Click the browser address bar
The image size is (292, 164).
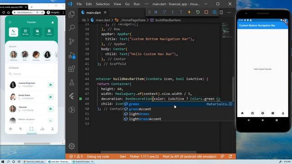point(28,12)
